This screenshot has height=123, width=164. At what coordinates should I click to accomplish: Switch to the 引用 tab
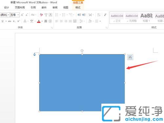[33, 8]
